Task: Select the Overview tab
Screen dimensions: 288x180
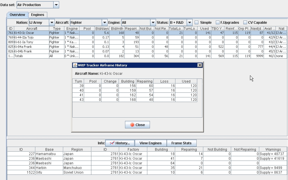Action: (x=17, y=14)
